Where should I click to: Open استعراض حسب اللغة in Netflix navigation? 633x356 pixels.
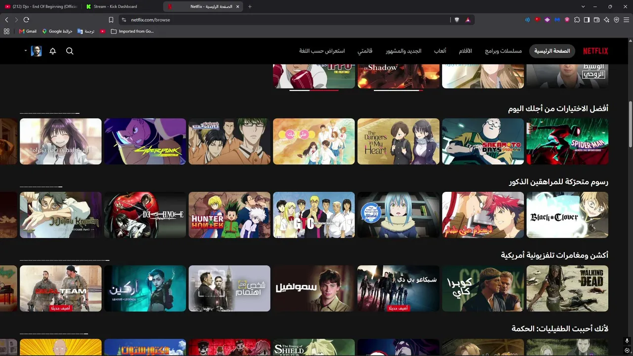pyautogui.click(x=322, y=51)
